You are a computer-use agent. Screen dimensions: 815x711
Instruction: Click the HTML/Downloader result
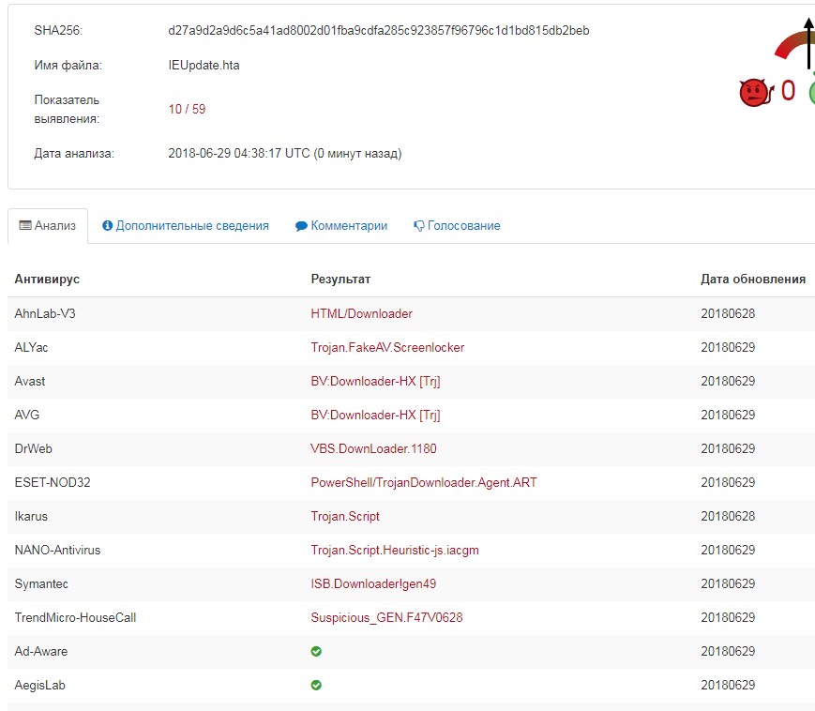click(361, 313)
